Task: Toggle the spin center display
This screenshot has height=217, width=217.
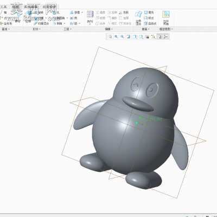Action: click(x=165, y=37)
